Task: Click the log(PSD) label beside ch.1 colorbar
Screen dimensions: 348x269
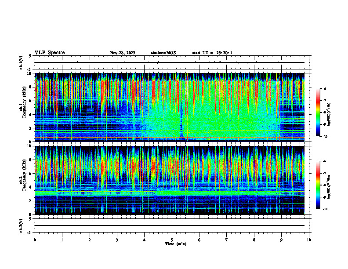Action: click(329, 114)
